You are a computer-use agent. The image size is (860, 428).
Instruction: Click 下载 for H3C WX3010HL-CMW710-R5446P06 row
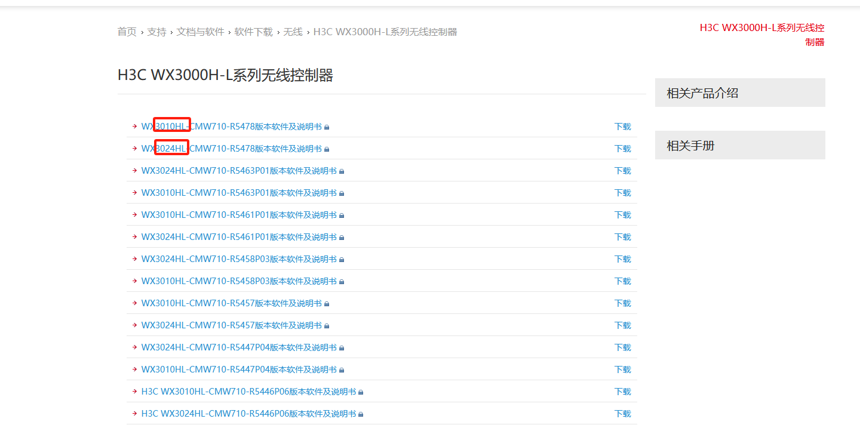[x=623, y=392]
